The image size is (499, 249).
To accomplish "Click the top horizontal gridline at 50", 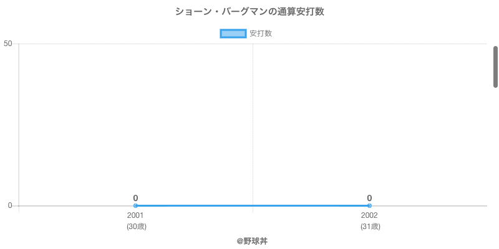I will click(x=187, y=44).
